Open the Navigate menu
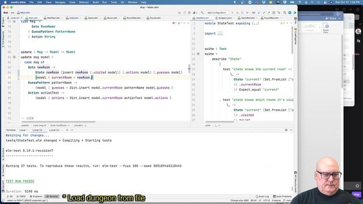Screen dimensions: 363x204 pos(60,2)
